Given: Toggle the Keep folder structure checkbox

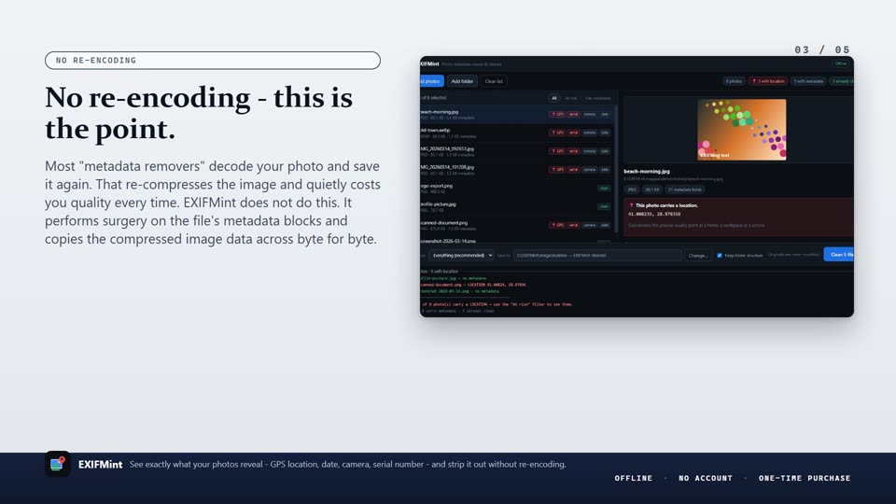Looking at the screenshot, I should click(x=720, y=256).
